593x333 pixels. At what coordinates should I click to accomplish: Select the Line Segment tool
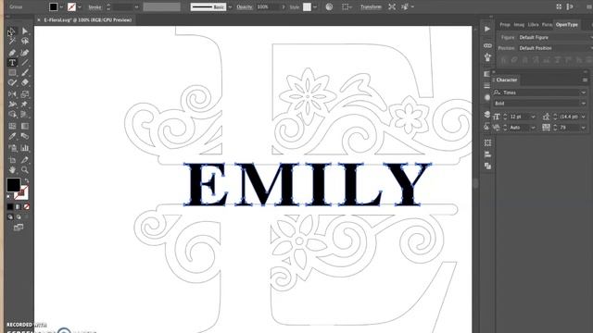[25, 62]
